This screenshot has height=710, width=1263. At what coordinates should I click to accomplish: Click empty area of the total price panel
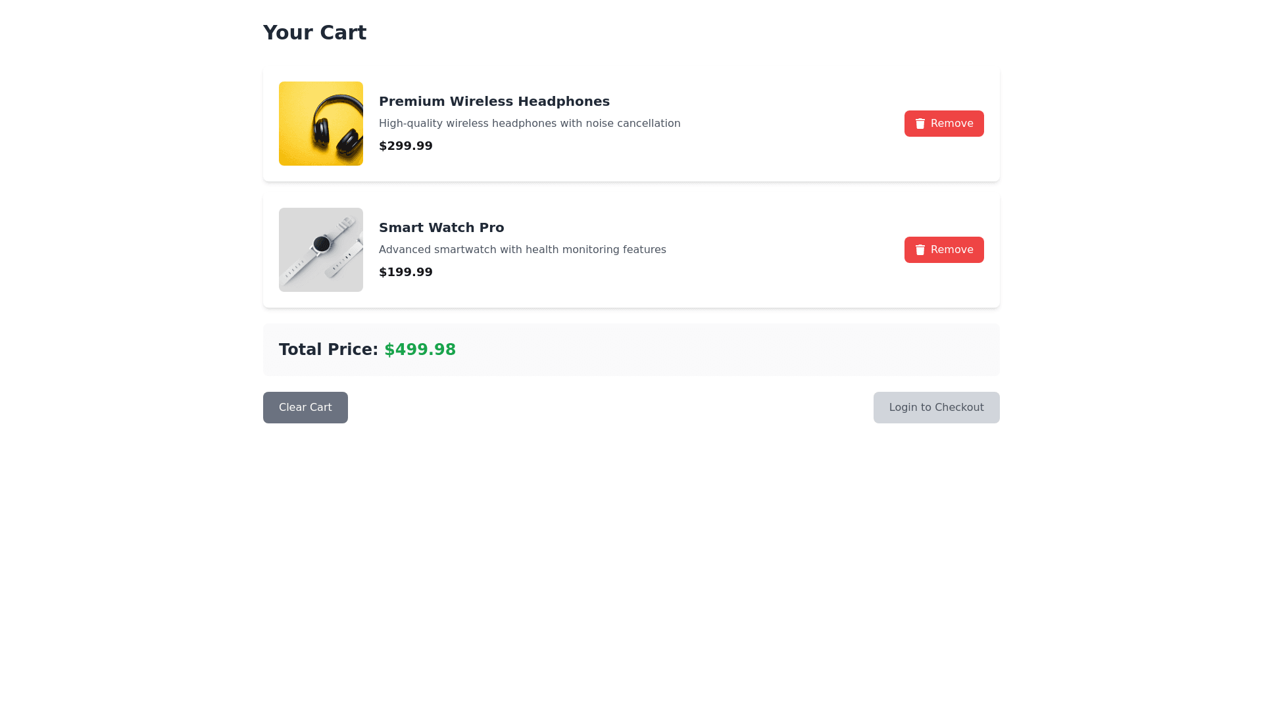pyautogui.click(x=724, y=350)
